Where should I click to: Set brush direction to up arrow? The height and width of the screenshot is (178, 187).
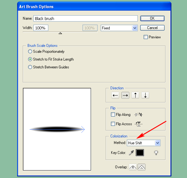(135, 95)
